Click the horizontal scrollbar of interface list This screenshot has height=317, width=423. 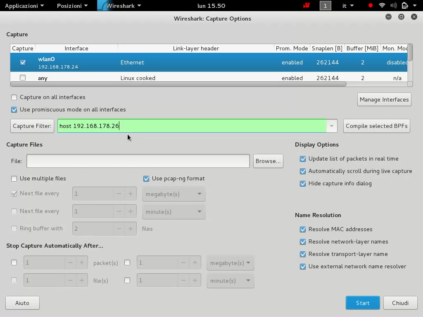(x=178, y=84)
